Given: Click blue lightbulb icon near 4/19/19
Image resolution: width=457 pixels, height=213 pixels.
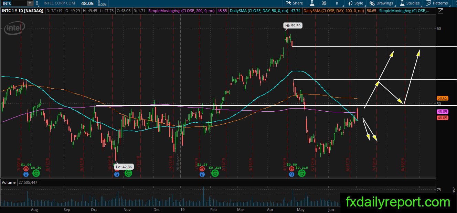Looking at the screenshot, I should coord(292,174).
